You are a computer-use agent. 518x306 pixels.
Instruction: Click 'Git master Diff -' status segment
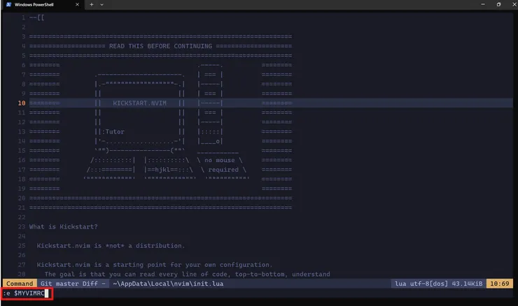pyautogui.click(x=73, y=284)
